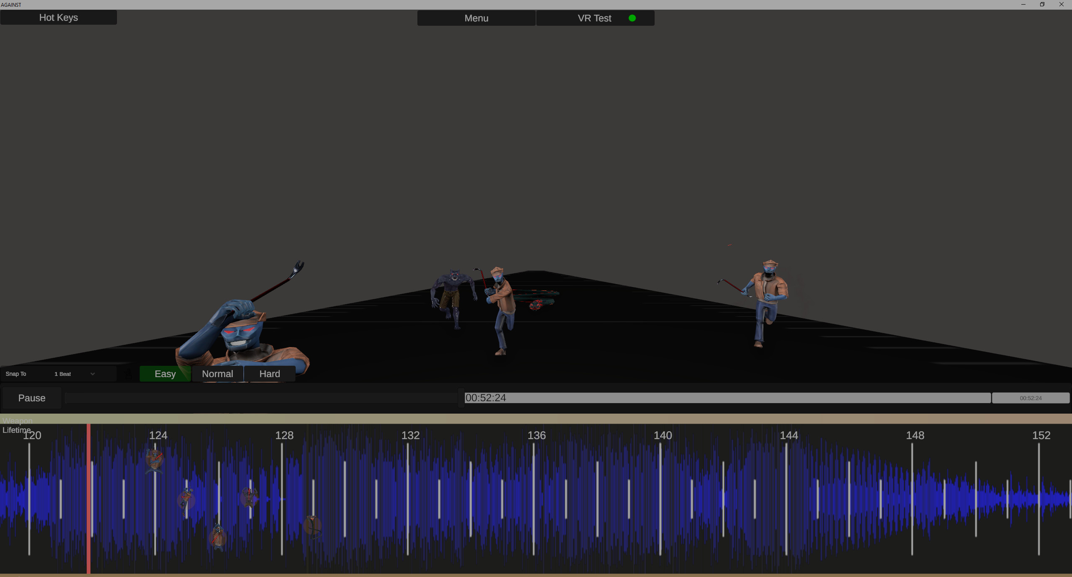1072x577 pixels.
Task: Switch difficulty to Hard
Action: 269,373
